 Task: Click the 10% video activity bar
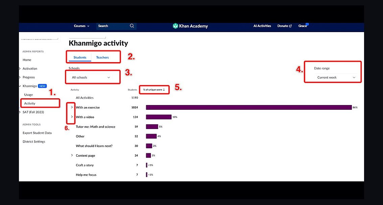tap(159, 117)
